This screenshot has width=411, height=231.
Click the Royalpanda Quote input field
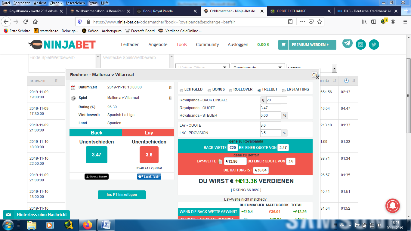[x=270, y=108]
